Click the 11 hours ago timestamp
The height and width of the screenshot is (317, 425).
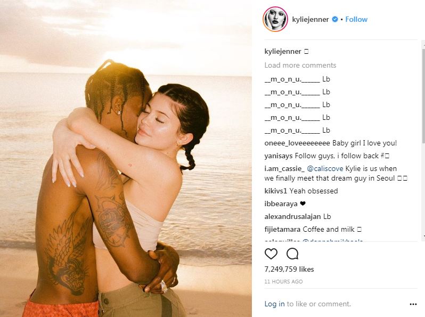[283, 281]
